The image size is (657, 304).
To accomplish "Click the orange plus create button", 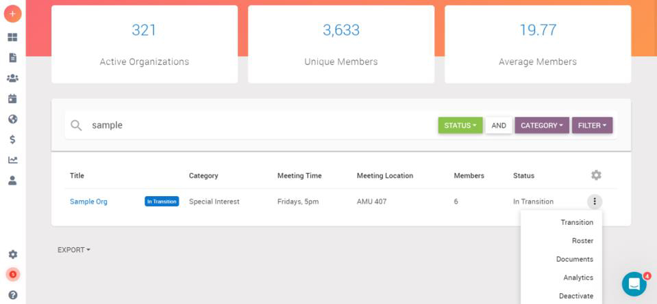I will coord(12,14).
